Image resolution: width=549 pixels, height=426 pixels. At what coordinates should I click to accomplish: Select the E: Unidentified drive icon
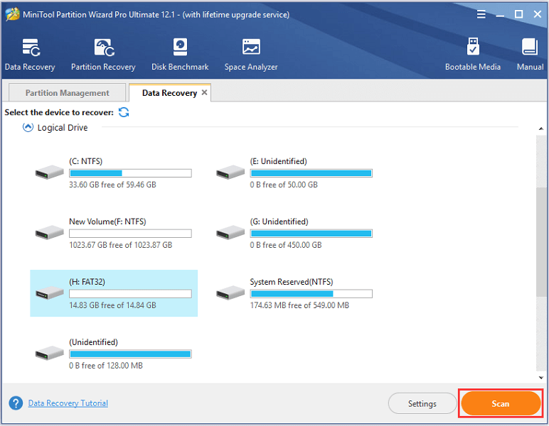[x=230, y=173]
